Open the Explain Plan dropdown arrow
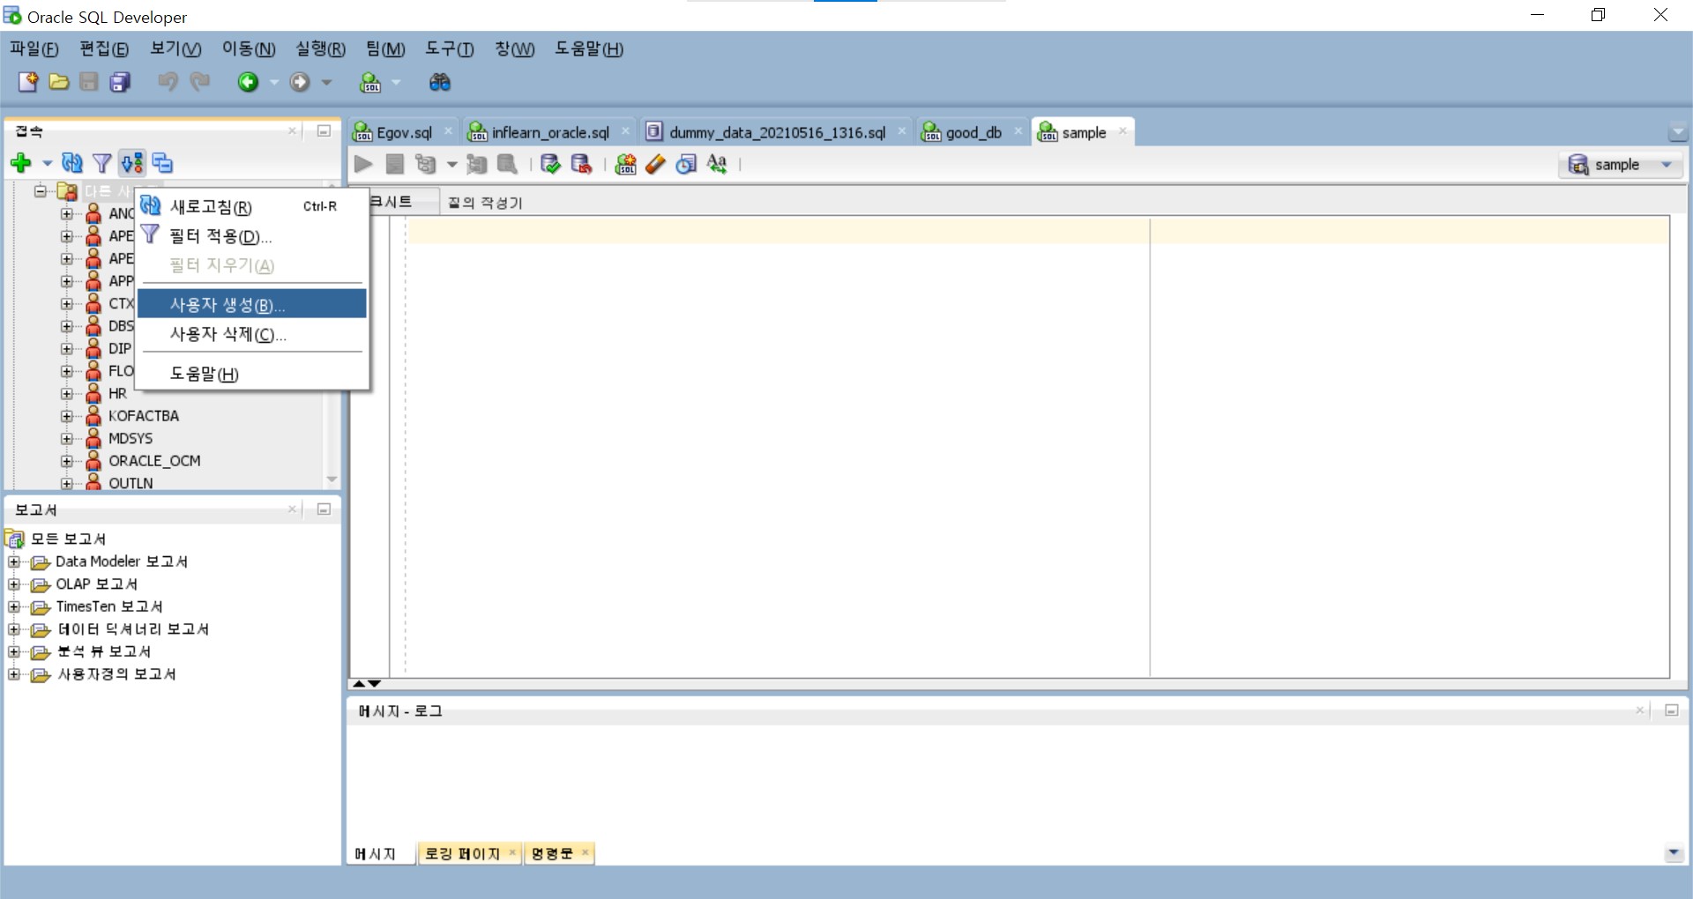This screenshot has width=1693, height=899. pos(451,164)
